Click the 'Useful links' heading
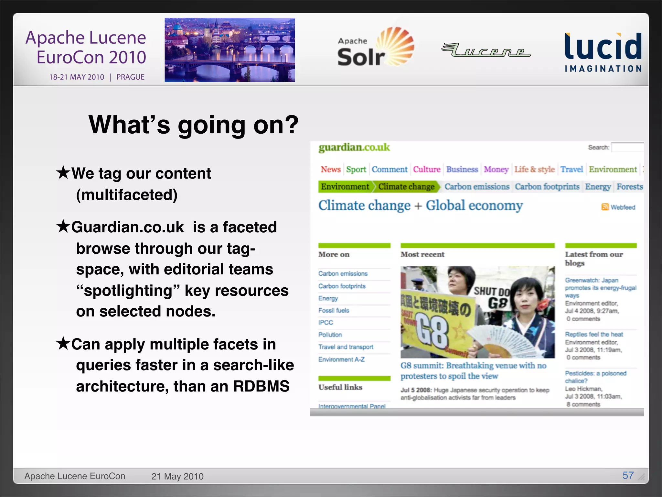The image size is (662, 497). coord(340,387)
